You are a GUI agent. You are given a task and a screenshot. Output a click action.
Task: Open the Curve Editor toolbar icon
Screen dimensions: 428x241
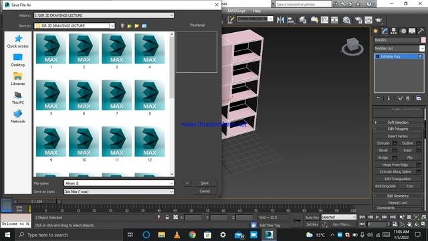click(324, 20)
